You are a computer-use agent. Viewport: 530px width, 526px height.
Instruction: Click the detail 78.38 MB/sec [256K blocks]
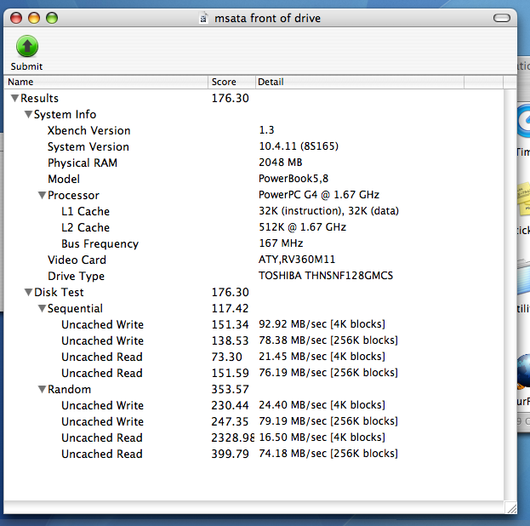pos(328,340)
